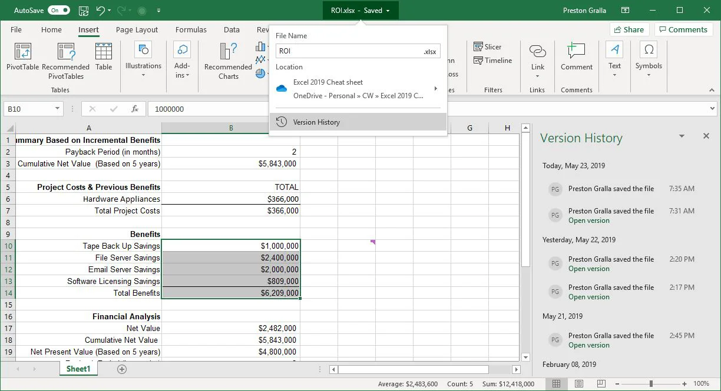Switch to the Home tab
The width and height of the screenshot is (721, 391).
point(51,30)
